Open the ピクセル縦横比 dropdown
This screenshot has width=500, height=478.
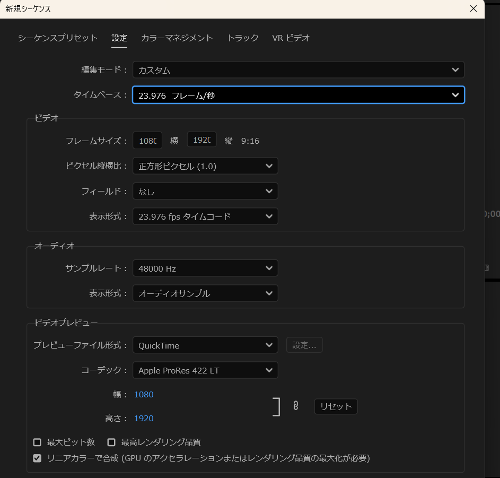pyautogui.click(x=205, y=166)
